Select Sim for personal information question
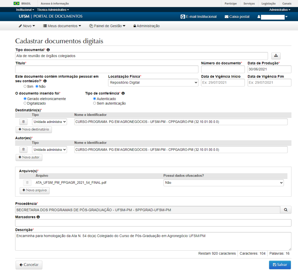The height and width of the screenshot is (275, 298). tap(25, 87)
